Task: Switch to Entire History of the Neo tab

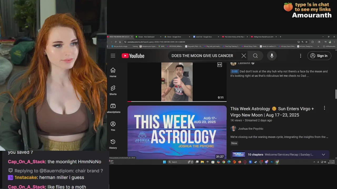Action: pyautogui.click(x=234, y=37)
